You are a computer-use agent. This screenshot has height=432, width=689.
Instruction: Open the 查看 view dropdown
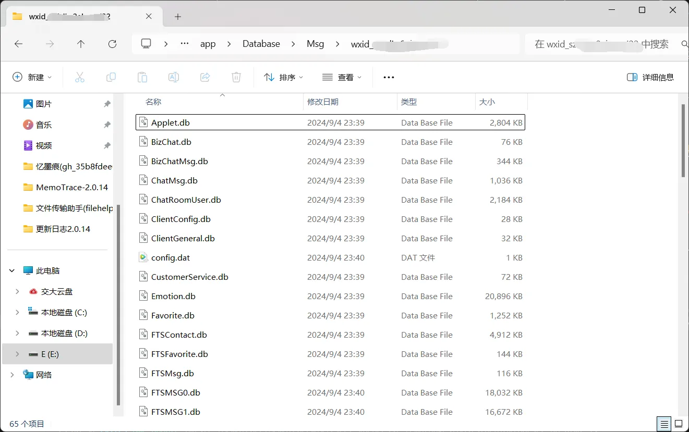point(342,77)
